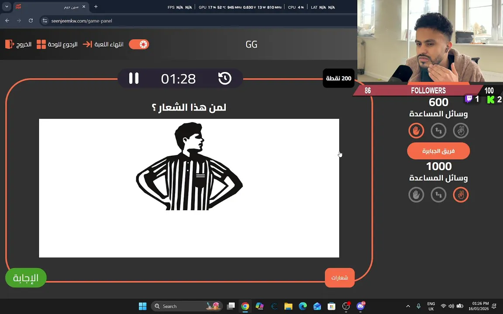503x314 pixels.
Task: Click the GG game title
Action: coord(251,44)
